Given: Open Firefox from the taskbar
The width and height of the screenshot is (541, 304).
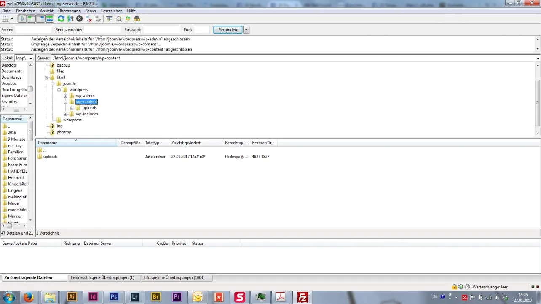Looking at the screenshot, I should click(29, 297).
